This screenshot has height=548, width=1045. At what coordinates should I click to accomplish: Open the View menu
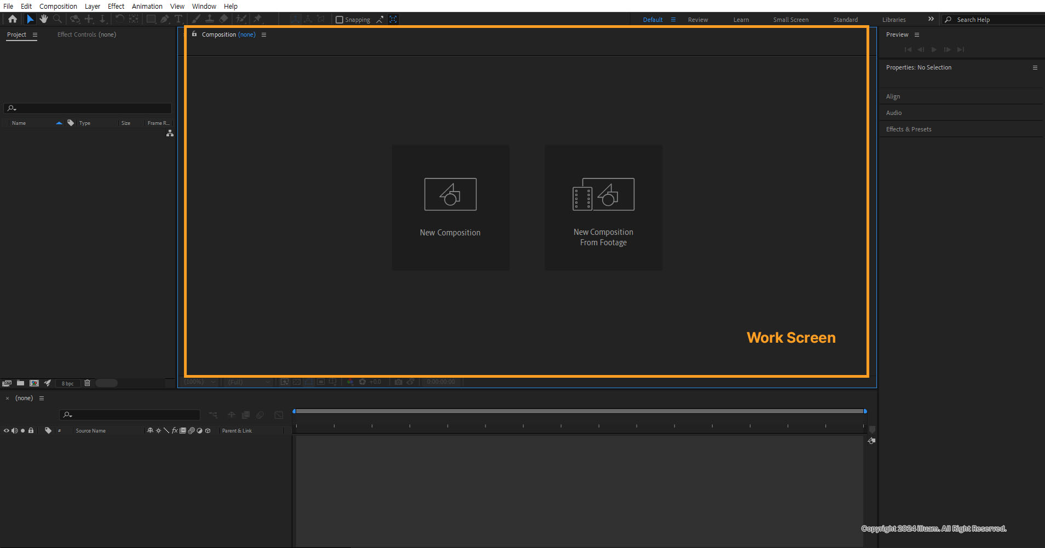click(177, 6)
